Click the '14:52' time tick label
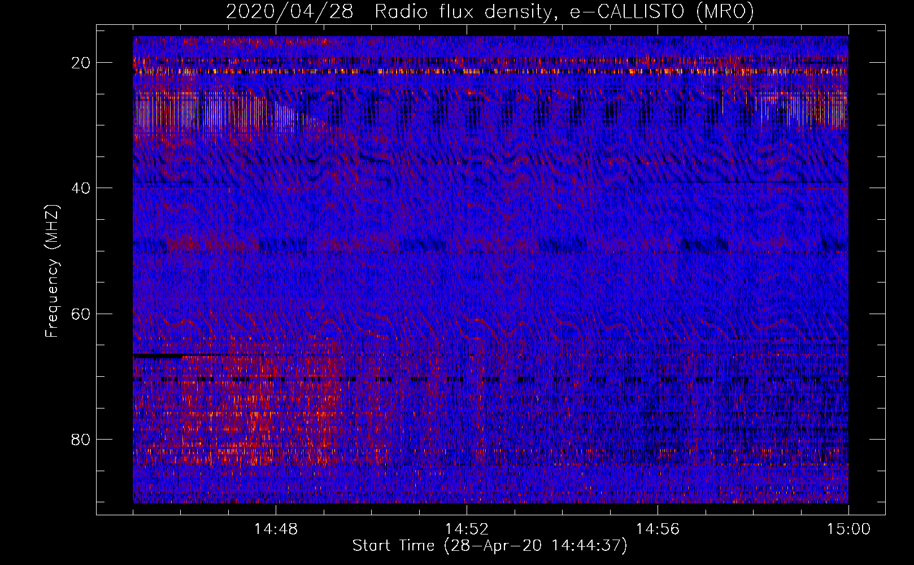 pos(467,529)
